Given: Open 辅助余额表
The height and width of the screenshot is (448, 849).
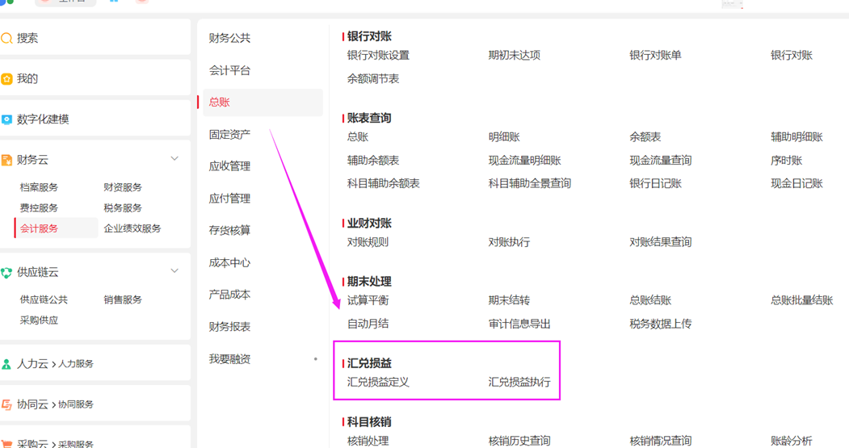Looking at the screenshot, I should tap(373, 161).
